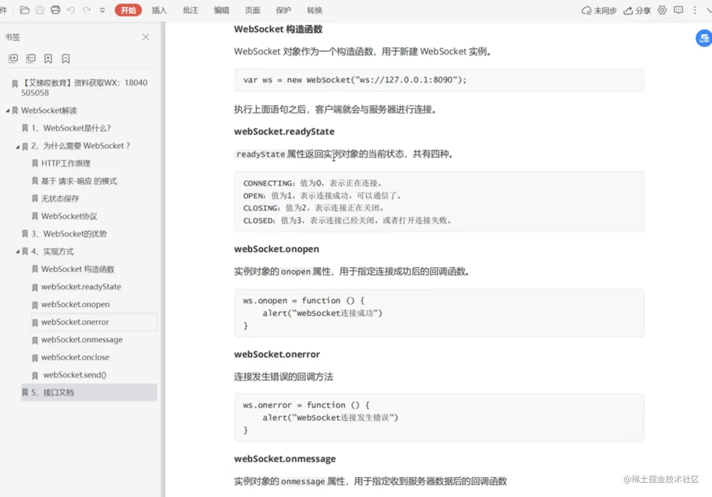
Task: Click the alert("WebSocket连接发生错误") code line
Action: [x=330, y=418]
